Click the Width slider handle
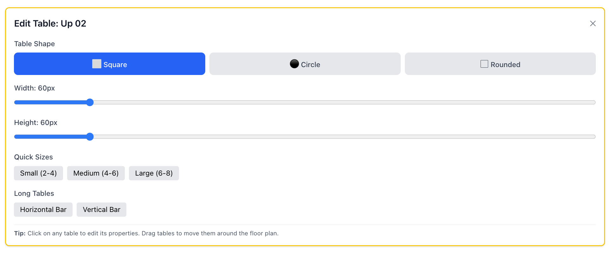This screenshot has height=255, width=612. point(90,102)
